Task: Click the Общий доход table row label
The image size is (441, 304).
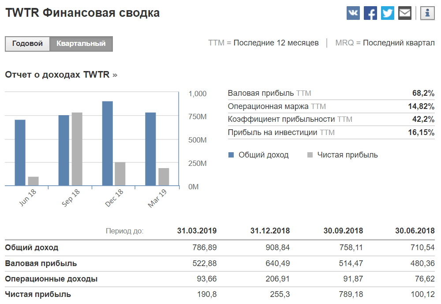Action: point(32,248)
